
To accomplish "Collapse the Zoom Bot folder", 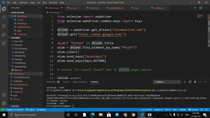I will pos(18,41).
